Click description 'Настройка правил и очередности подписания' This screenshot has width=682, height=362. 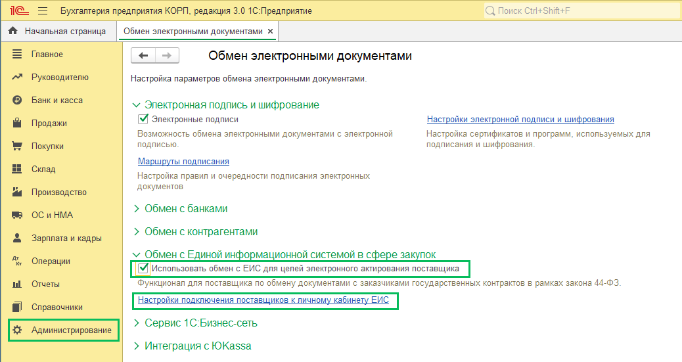coord(254,181)
